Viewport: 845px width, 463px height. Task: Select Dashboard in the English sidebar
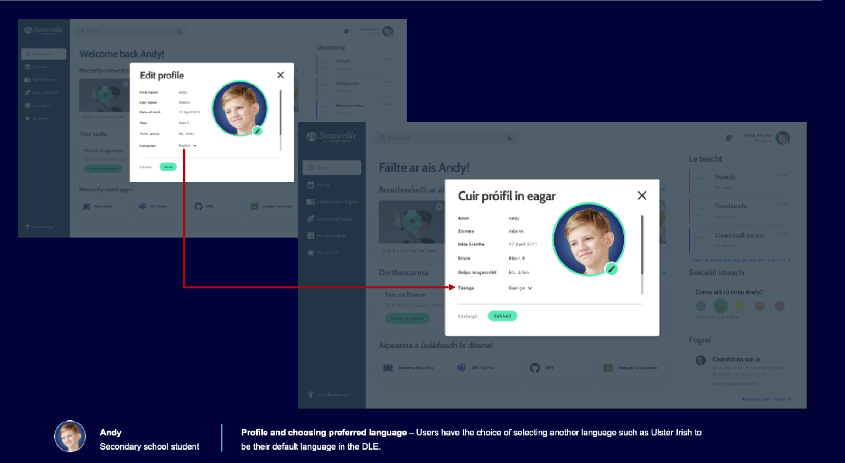tap(44, 54)
